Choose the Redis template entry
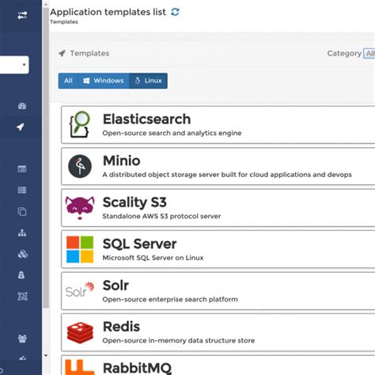This screenshot has height=375, width=375. tap(218, 332)
